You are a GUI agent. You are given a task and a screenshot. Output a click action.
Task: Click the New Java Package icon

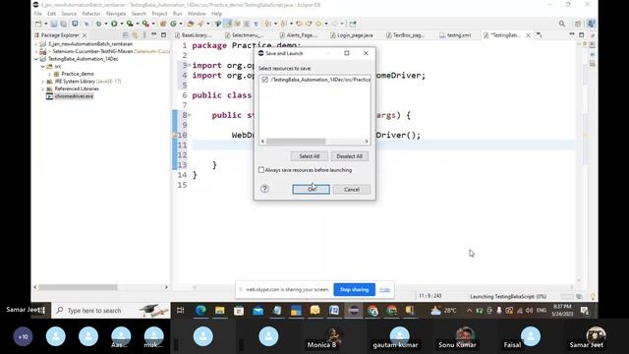coord(163,24)
